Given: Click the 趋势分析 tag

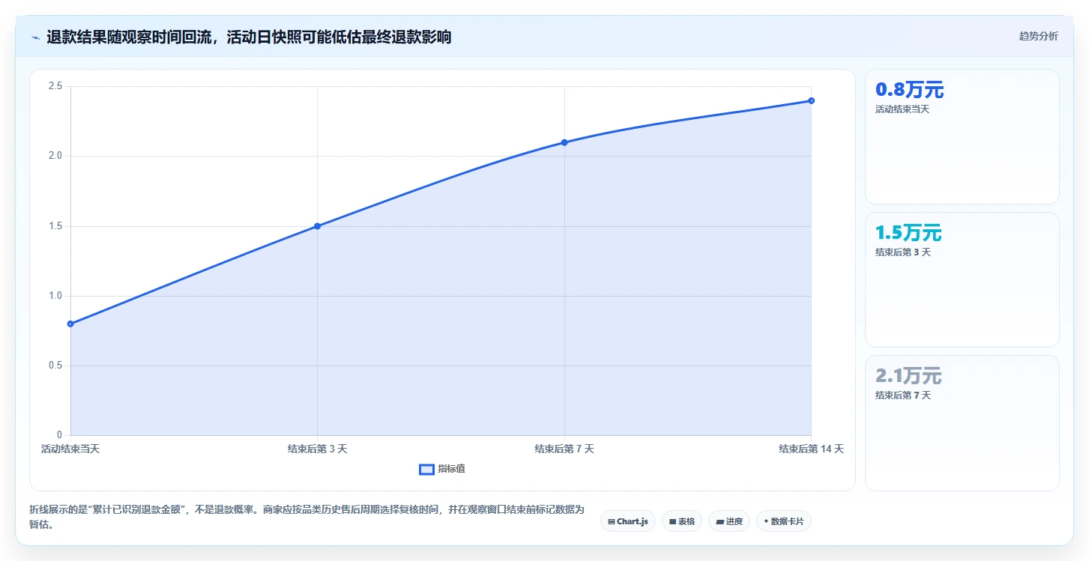Looking at the screenshot, I should (1038, 36).
